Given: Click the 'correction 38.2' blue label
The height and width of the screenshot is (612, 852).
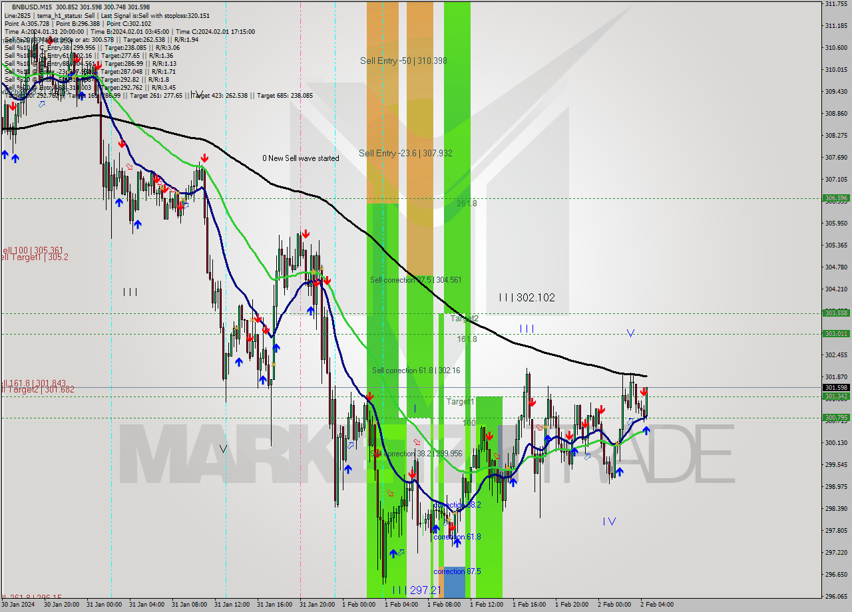Looking at the screenshot, I should pyautogui.click(x=457, y=505).
